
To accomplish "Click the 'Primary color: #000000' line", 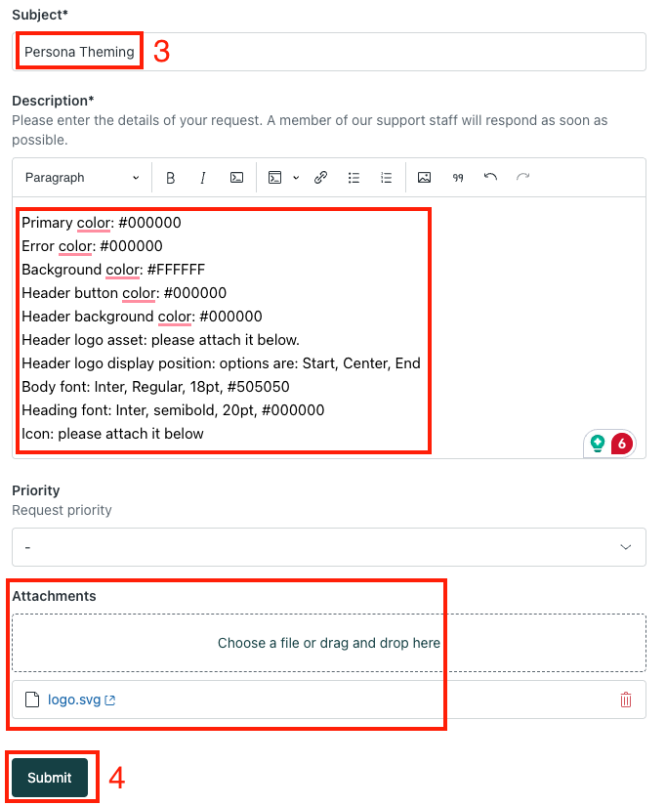I will pos(102,223).
